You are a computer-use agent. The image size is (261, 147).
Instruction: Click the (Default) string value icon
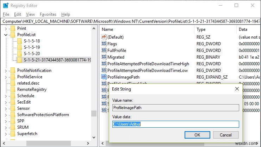[x=104, y=37]
